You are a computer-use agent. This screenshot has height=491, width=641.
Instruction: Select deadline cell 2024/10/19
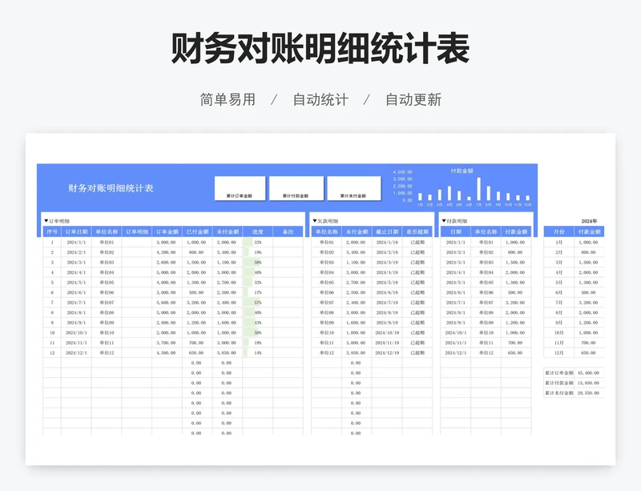pyautogui.click(x=387, y=332)
